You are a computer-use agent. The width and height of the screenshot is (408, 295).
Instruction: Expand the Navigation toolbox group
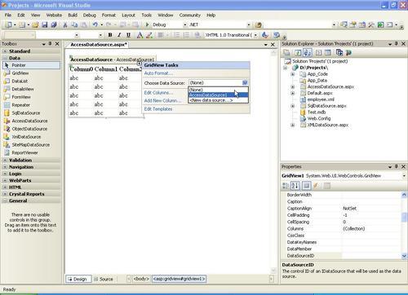coord(5,167)
